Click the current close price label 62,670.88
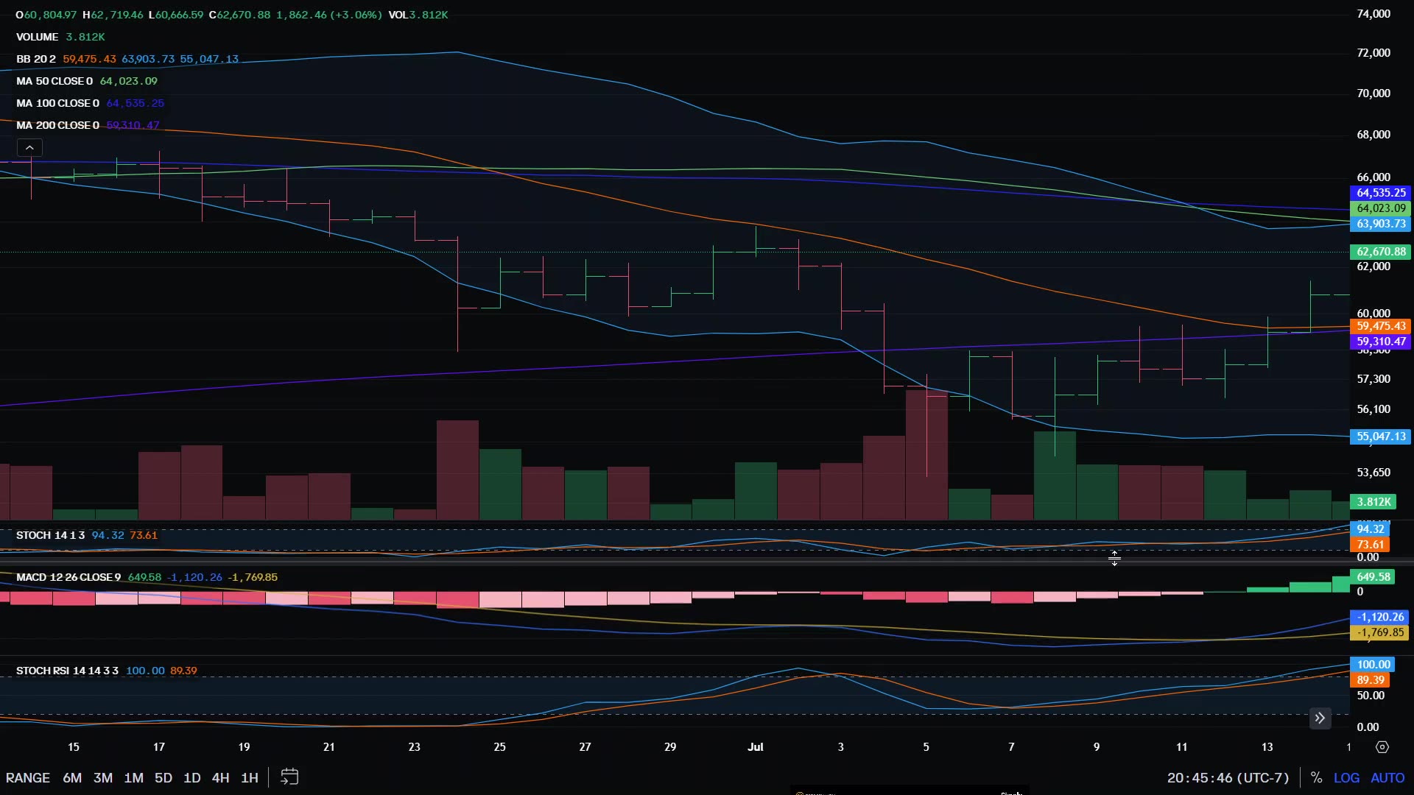This screenshot has width=1414, height=795. click(x=1380, y=251)
